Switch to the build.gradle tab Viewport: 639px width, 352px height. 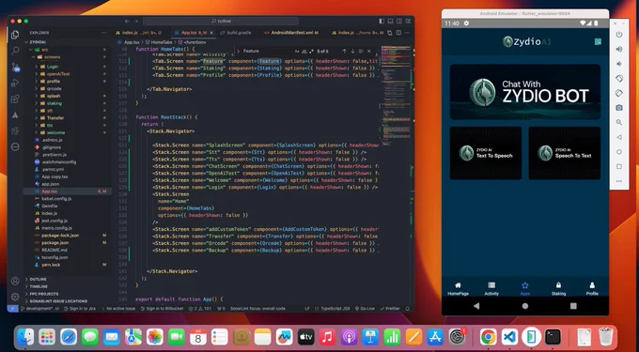239,33
